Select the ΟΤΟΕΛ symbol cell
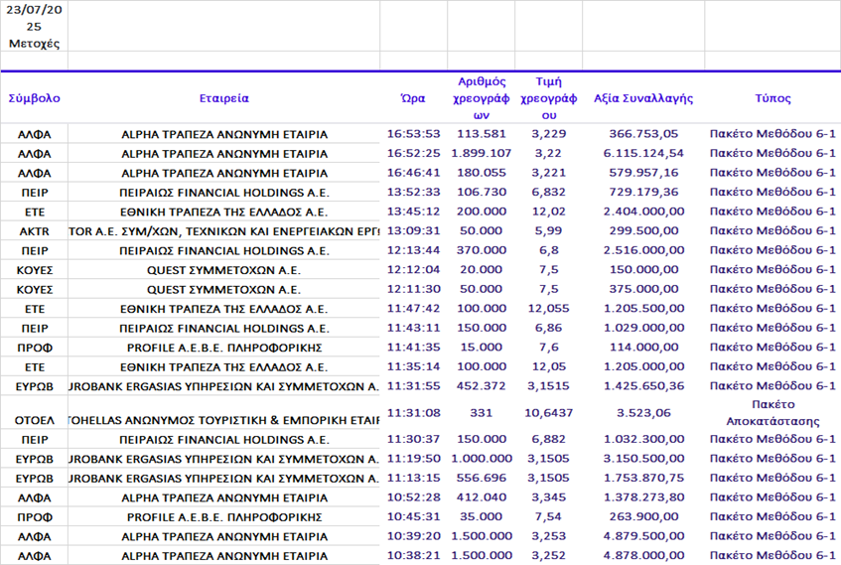 point(35,421)
